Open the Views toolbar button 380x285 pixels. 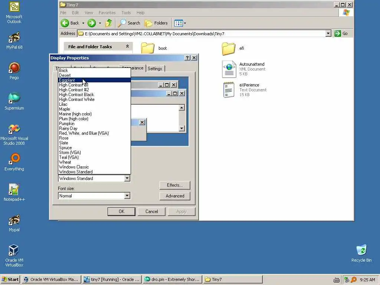[x=178, y=23]
